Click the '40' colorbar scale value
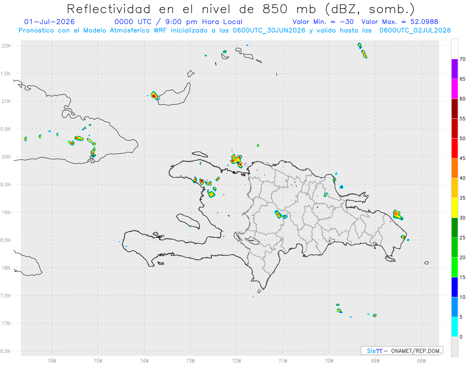Image resolution: width=473 pixels, height=366 pixels. click(462, 178)
